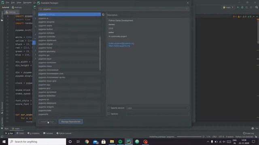Viewport: 259px width, 145px height.
Task: Open Cortana circle icon on taskbar
Action: (x=70, y=141)
